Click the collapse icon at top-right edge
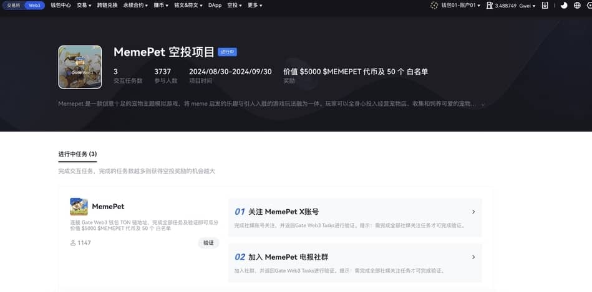Image resolution: width=592 pixels, height=292 pixels. [x=588, y=6]
